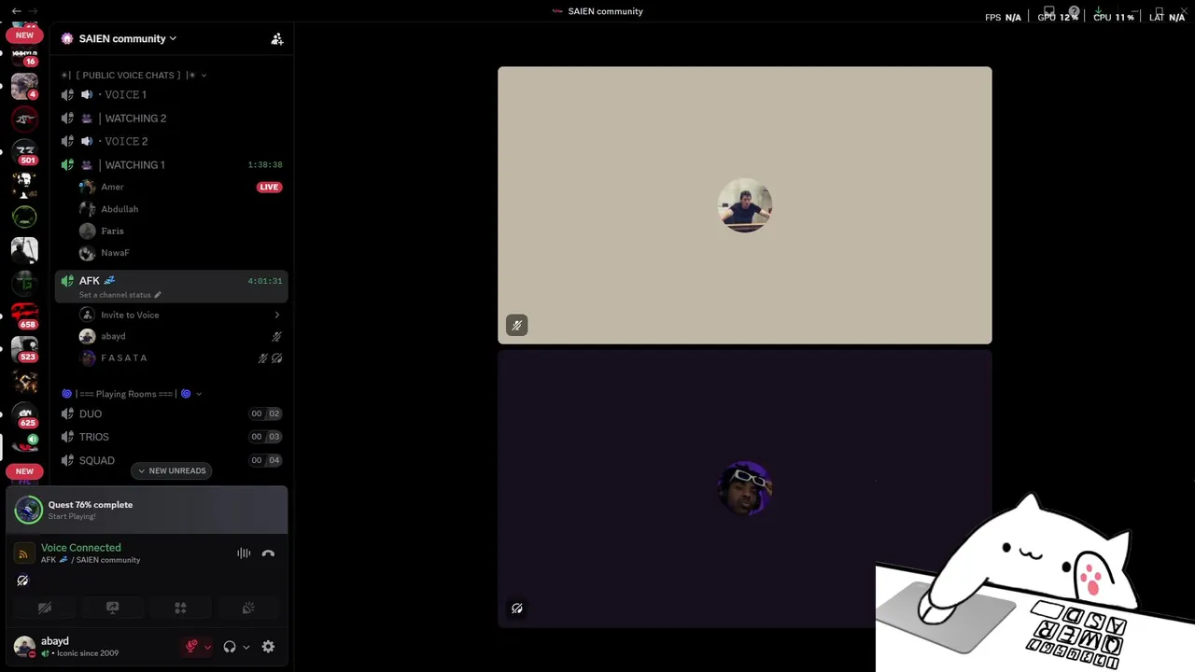Open the Activities launcher icon
Image resolution: width=1195 pixels, height=672 pixels.
pyautogui.click(x=180, y=608)
